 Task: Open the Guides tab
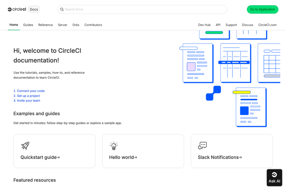(28, 25)
